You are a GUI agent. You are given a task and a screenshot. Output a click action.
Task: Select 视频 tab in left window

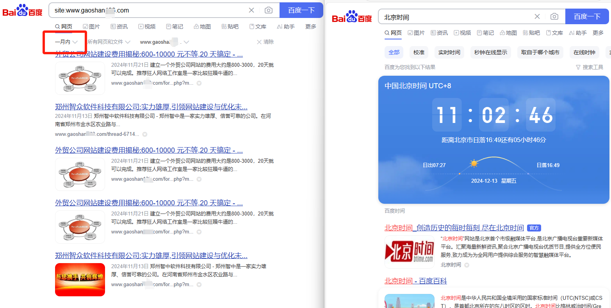coord(147,27)
